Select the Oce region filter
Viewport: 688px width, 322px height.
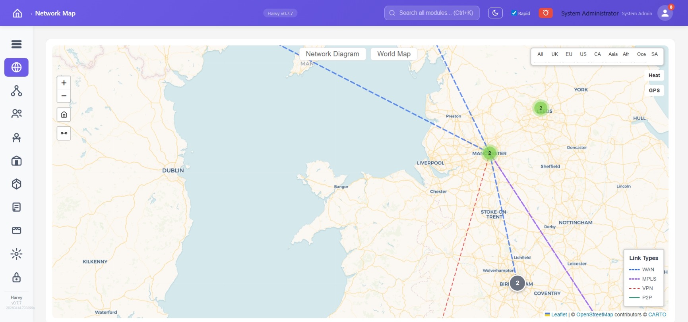tap(641, 54)
